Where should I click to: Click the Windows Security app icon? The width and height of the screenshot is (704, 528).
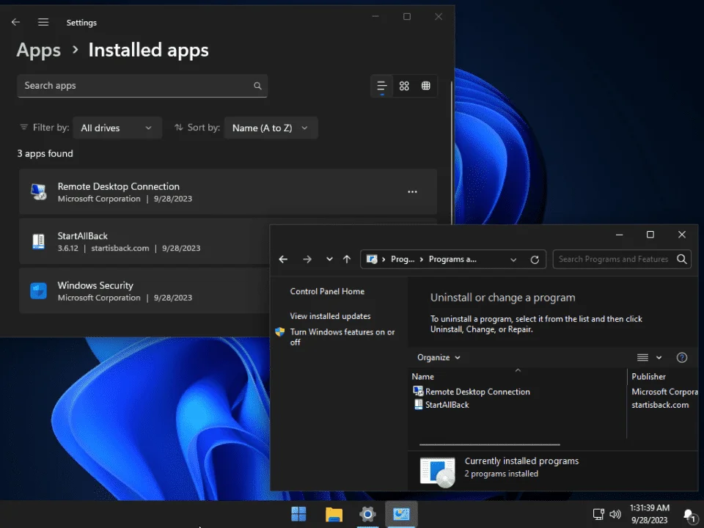pyautogui.click(x=39, y=291)
